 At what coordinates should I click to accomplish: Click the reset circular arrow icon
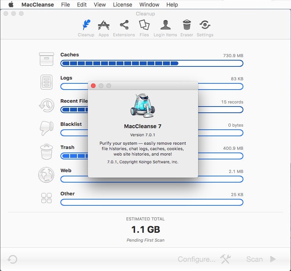pos(12,259)
